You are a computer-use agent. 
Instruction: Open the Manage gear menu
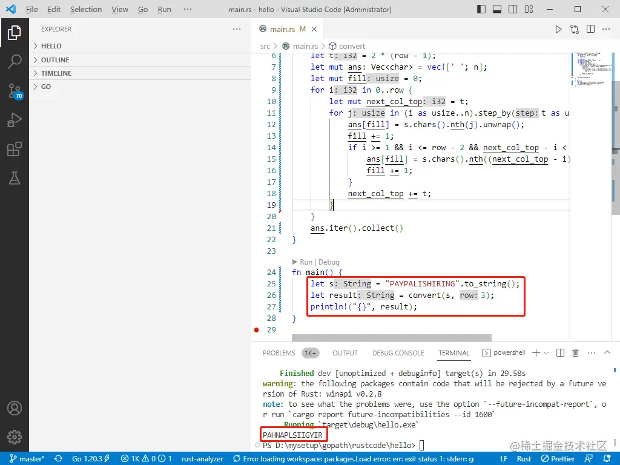click(x=15, y=437)
